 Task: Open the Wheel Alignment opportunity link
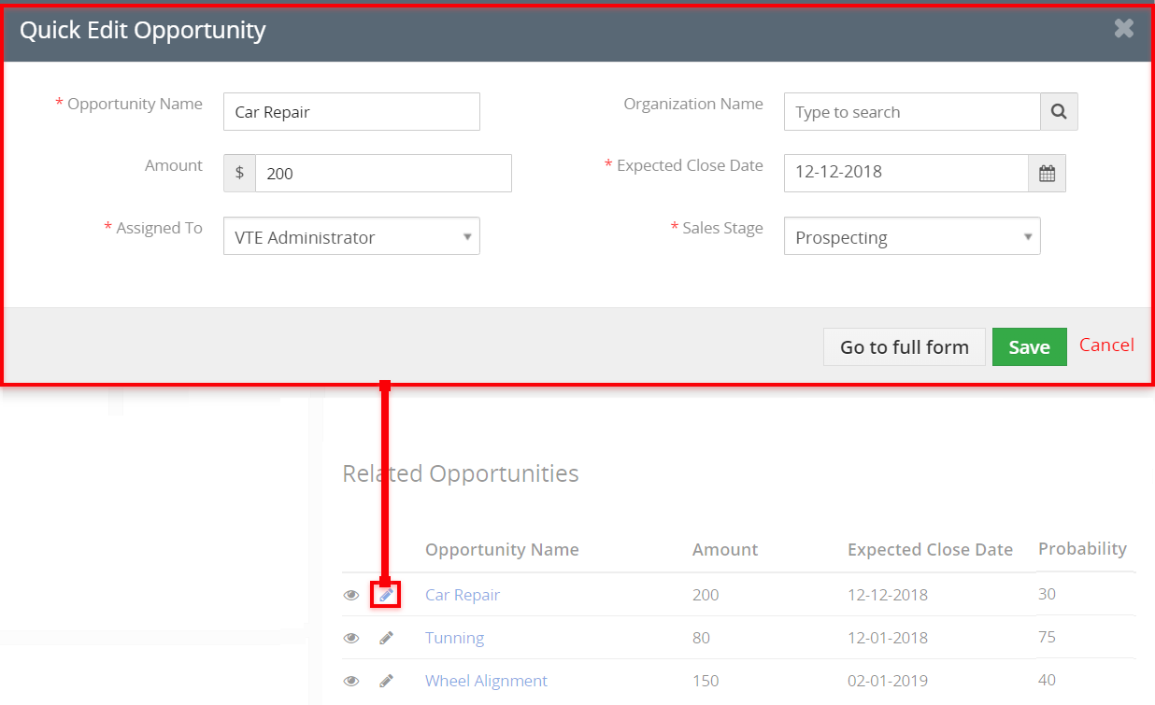point(486,681)
